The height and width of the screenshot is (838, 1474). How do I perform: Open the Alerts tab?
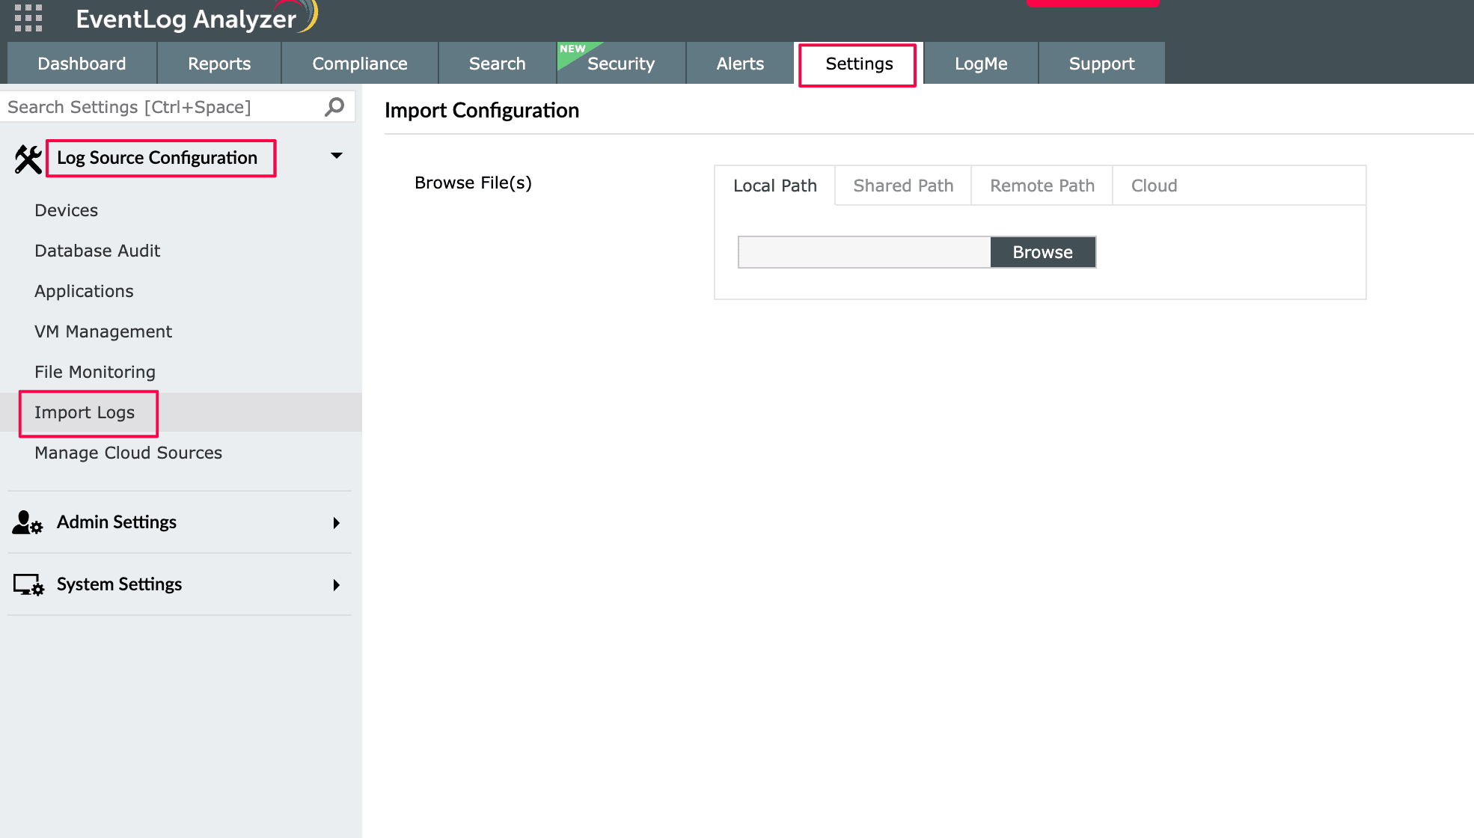pos(740,64)
